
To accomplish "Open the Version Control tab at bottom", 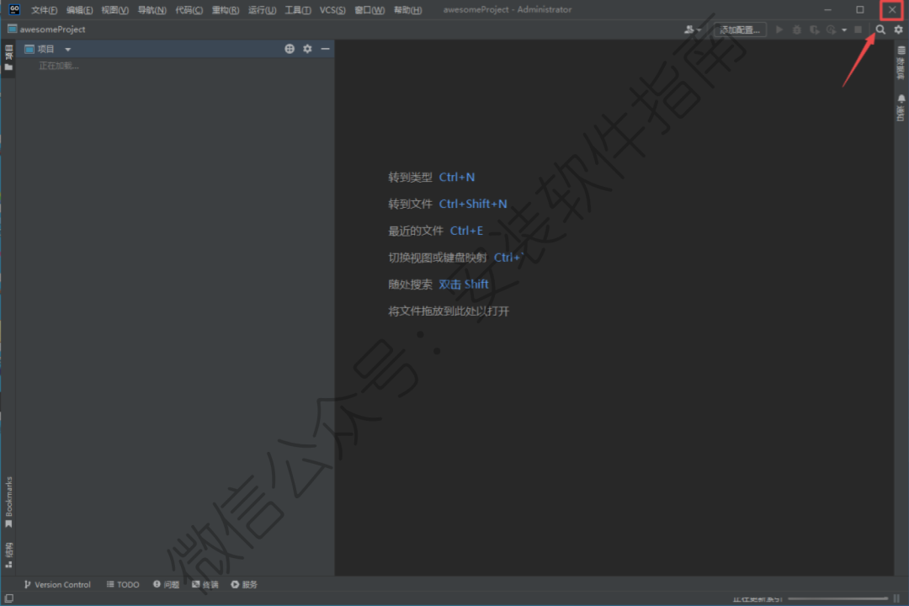I will tap(57, 584).
